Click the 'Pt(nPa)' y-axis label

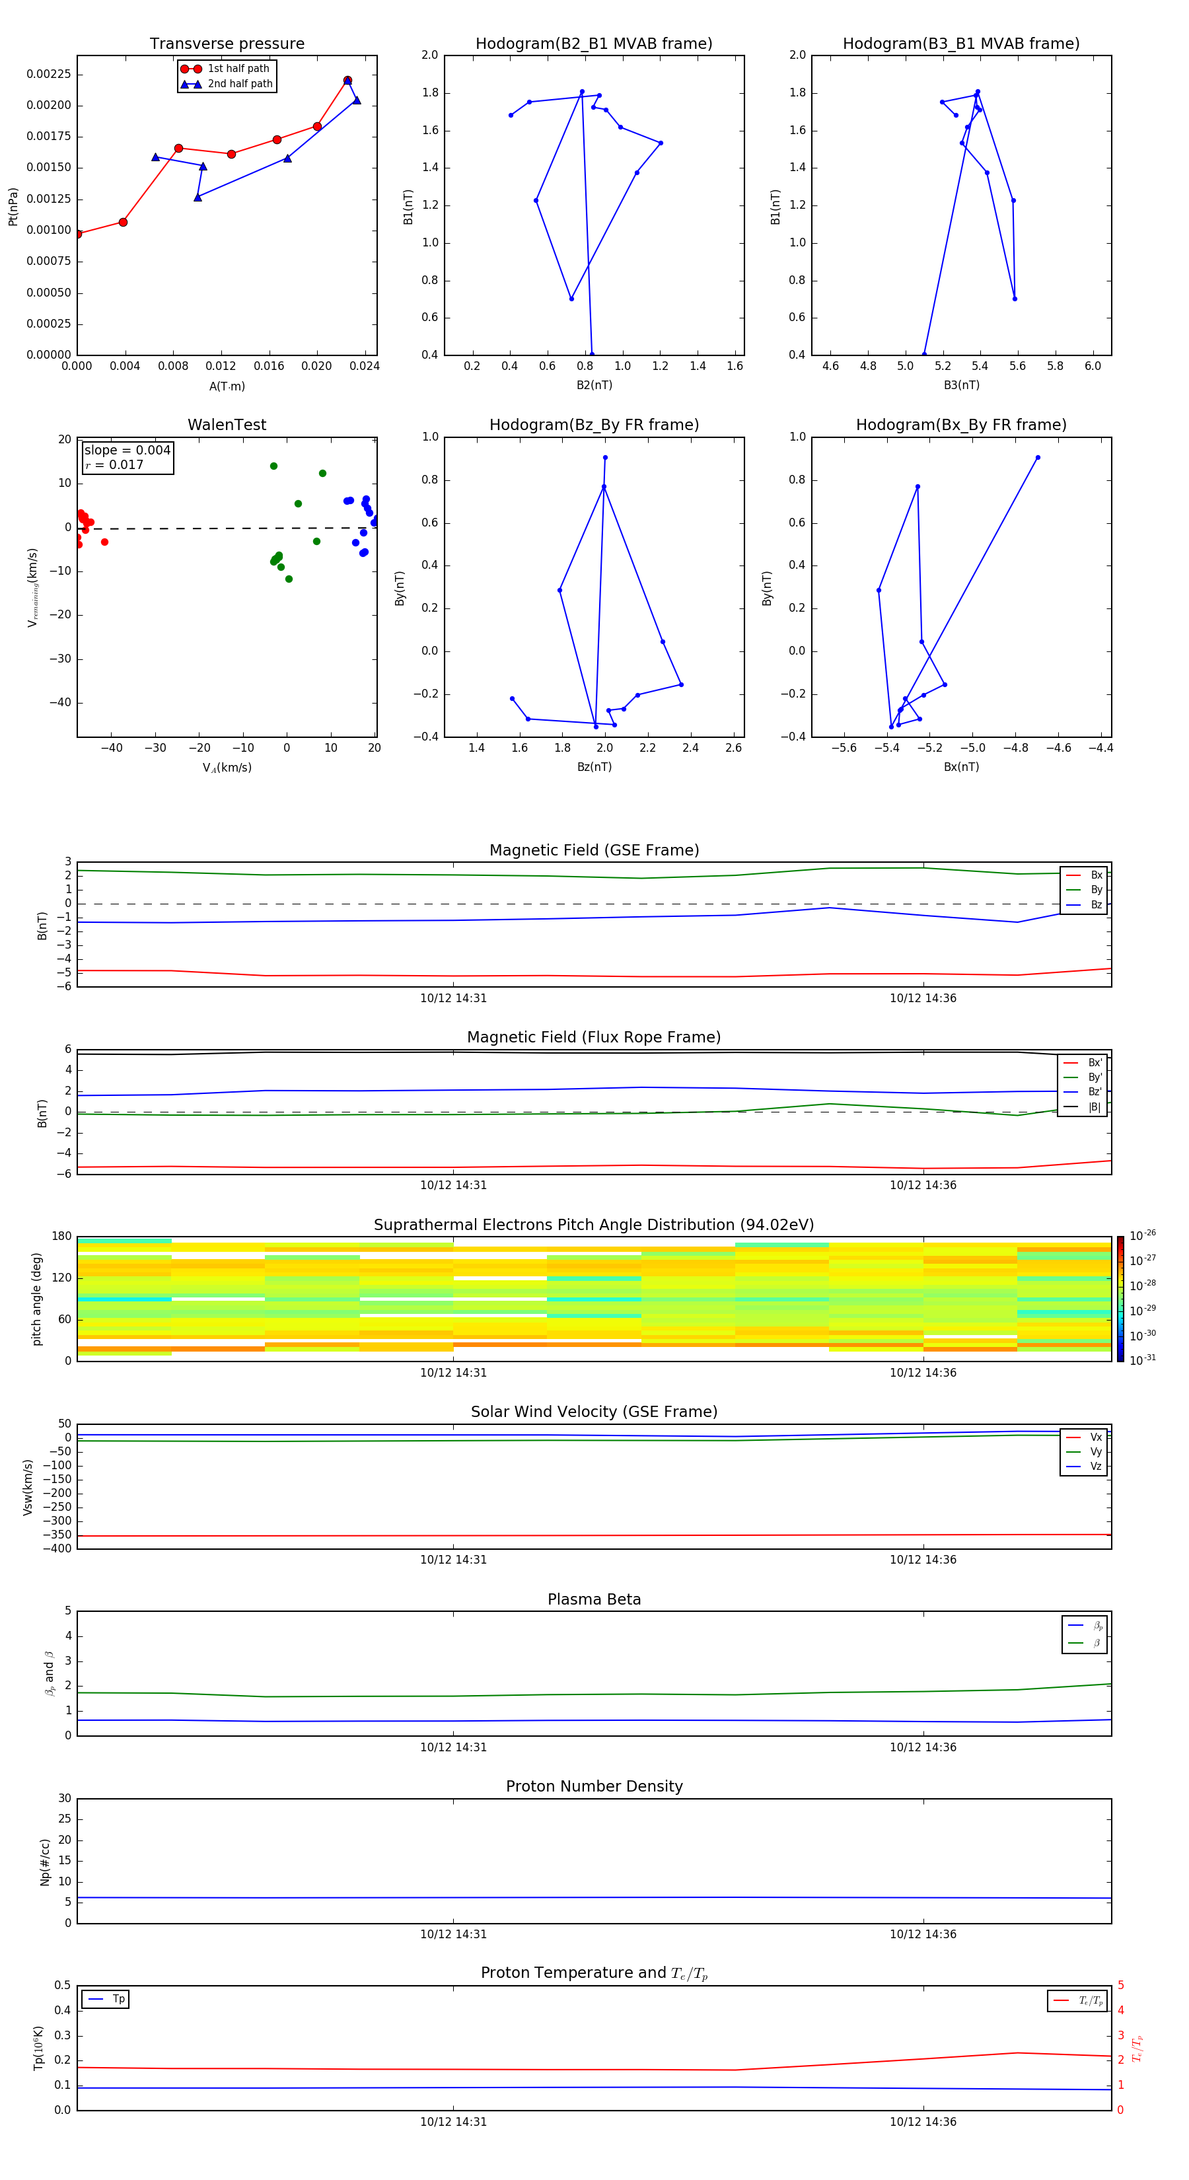[13, 205]
